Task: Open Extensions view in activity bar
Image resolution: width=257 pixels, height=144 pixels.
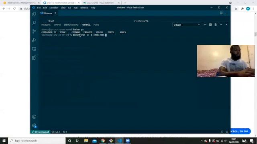Action: tap(34, 58)
